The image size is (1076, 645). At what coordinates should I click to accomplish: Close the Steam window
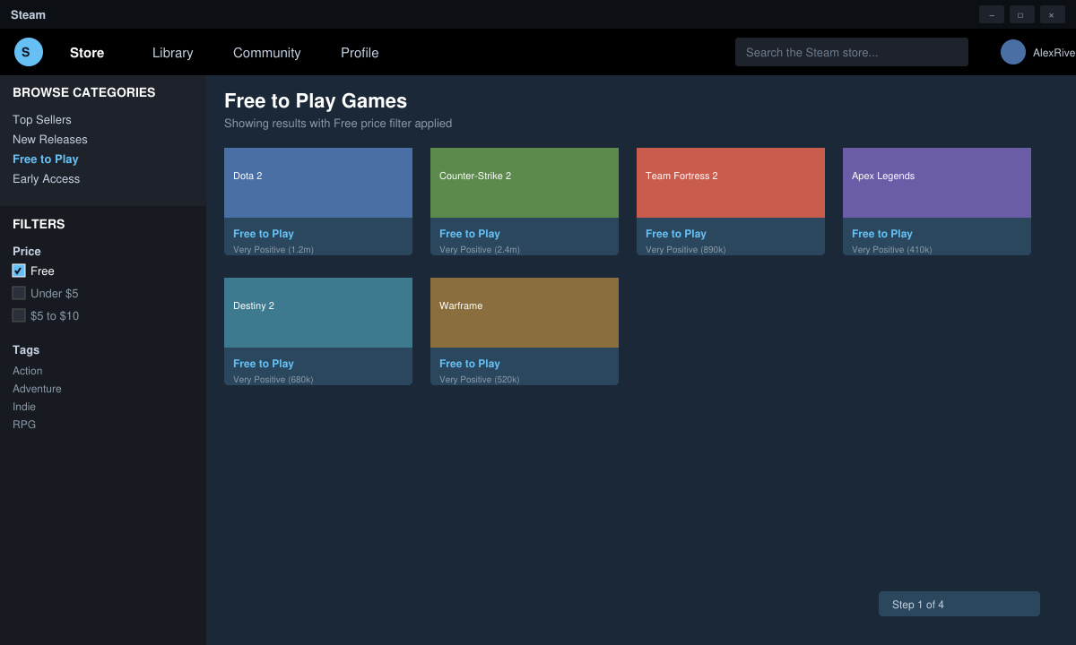click(x=1053, y=14)
